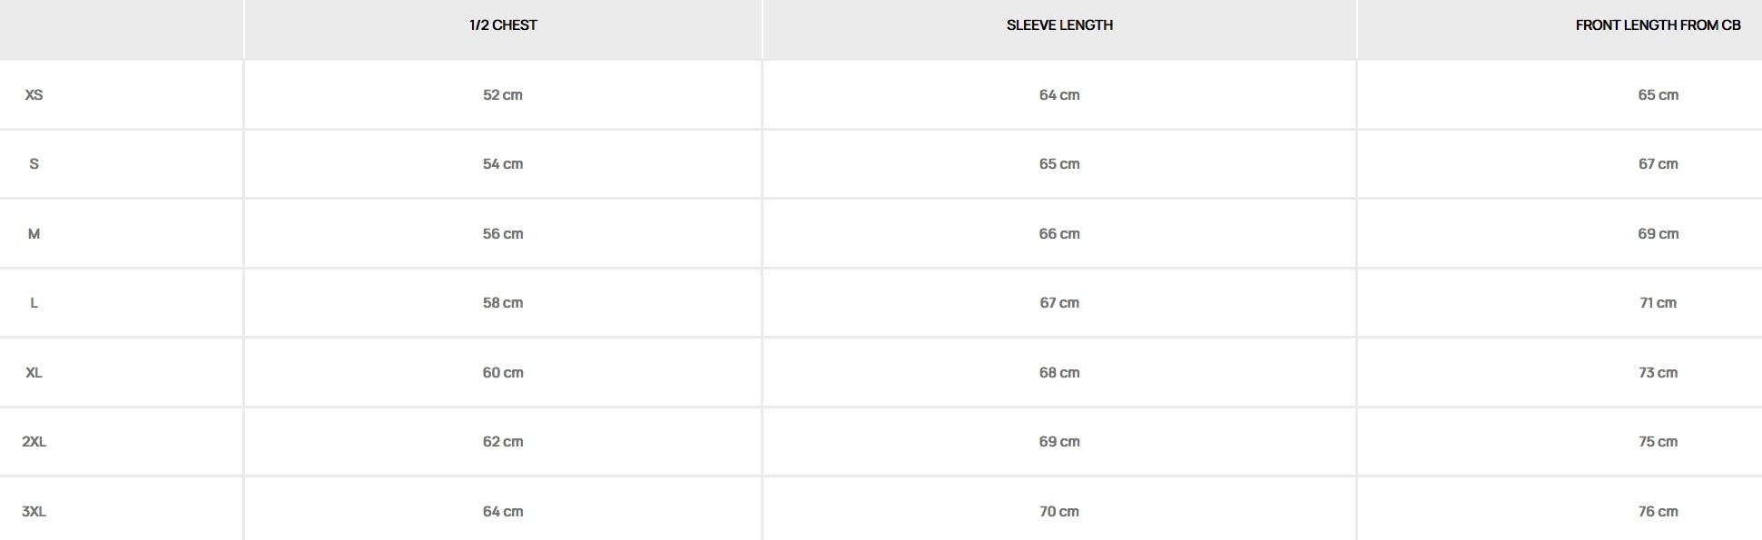Click the 1/2 CHEST column header
Image resolution: width=1762 pixels, height=540 pixels.
click(x=503, y=25)
